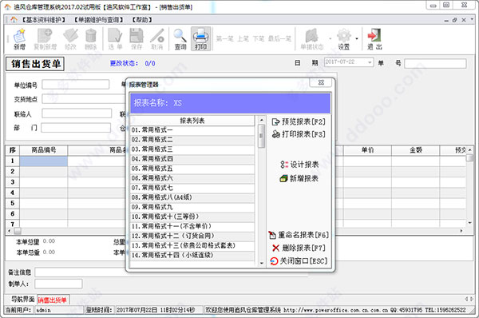Close the 报表管理器 dialog
Viewport: 479px width, 318px height.
coord(321,82)
